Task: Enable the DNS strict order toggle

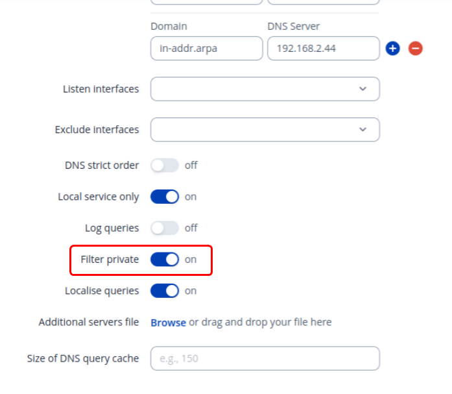Action: click(165, 166)
